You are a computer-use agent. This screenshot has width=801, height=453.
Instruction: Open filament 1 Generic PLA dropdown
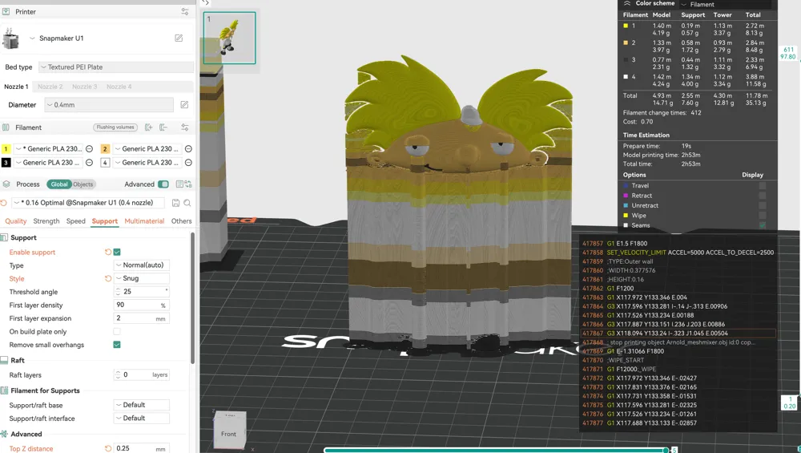point(48,149)
